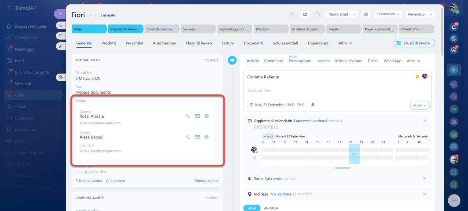Open the Altro dropdown in the deal tabs
Screen dimensions: 468x211
pos(345,43)
